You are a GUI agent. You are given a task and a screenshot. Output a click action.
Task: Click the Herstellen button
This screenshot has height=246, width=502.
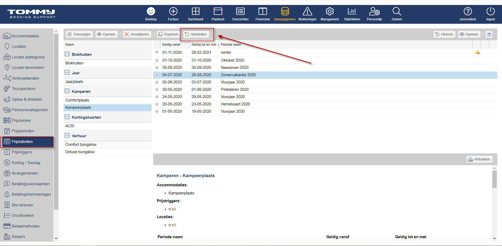click(x=196, y=34)
